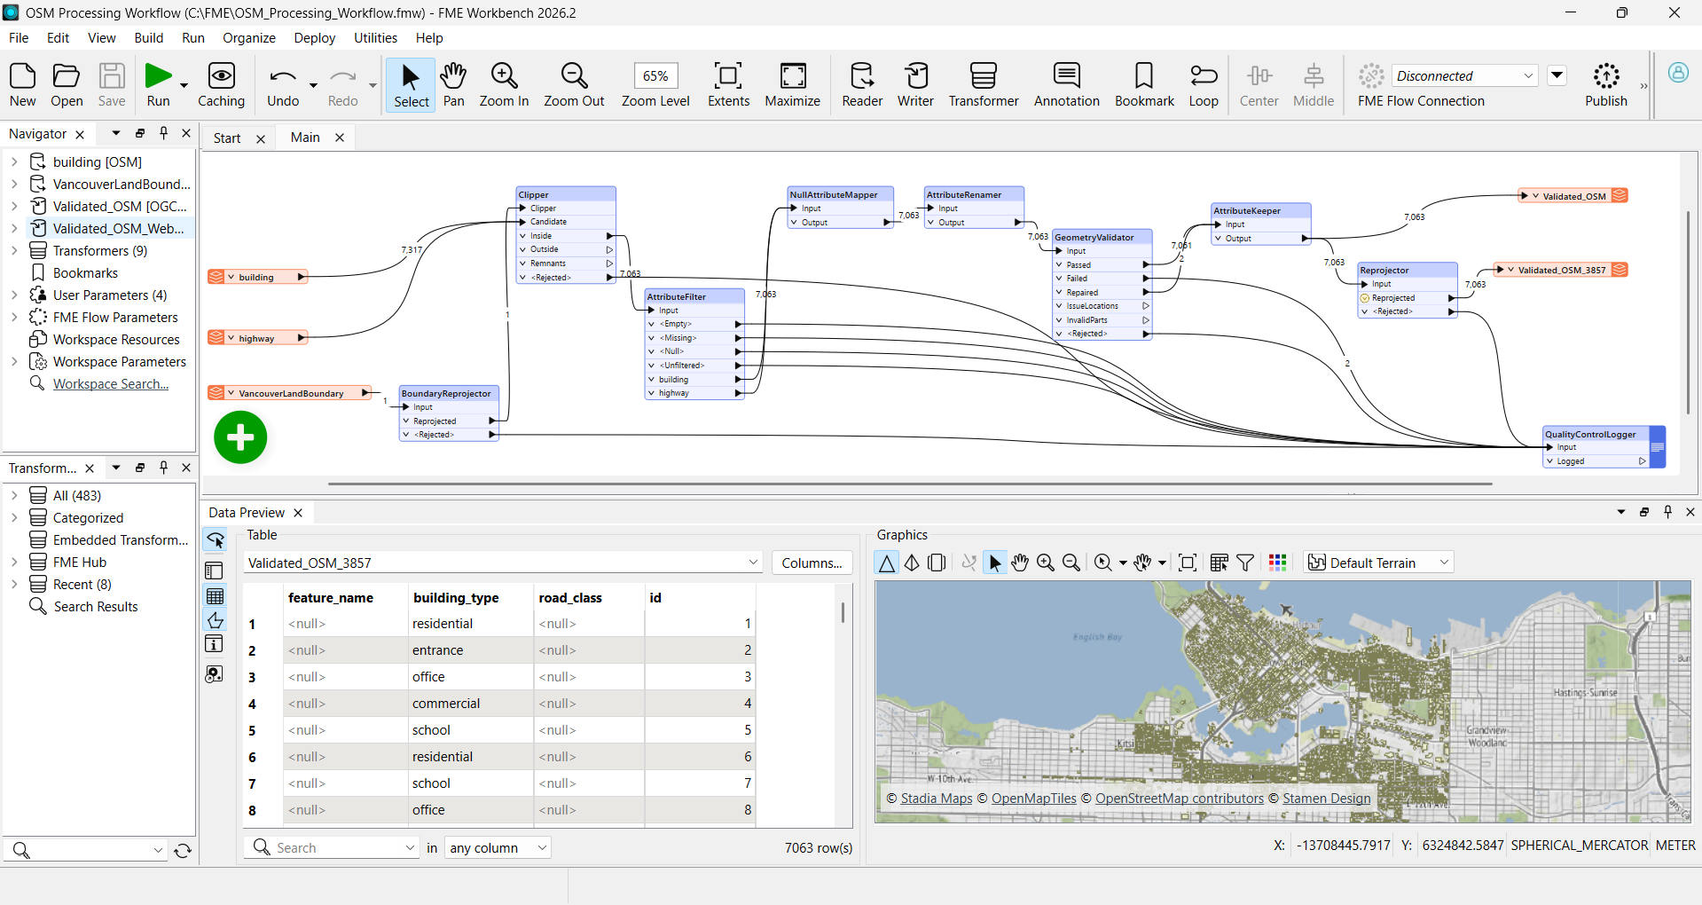Open the OpenMapTiles attribution link
This screenshot has height=905, width=1702.
coord(1033,799)
